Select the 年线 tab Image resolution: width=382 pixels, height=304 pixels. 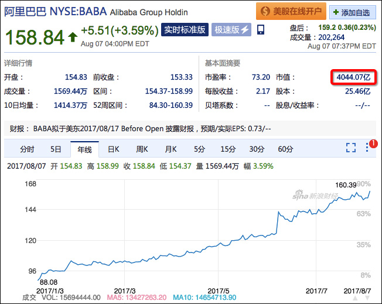84,149
